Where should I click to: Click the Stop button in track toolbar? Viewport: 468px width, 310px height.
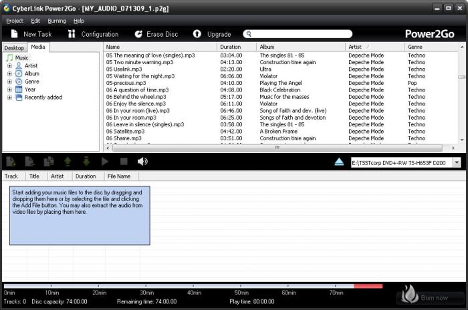click(124, 161)
